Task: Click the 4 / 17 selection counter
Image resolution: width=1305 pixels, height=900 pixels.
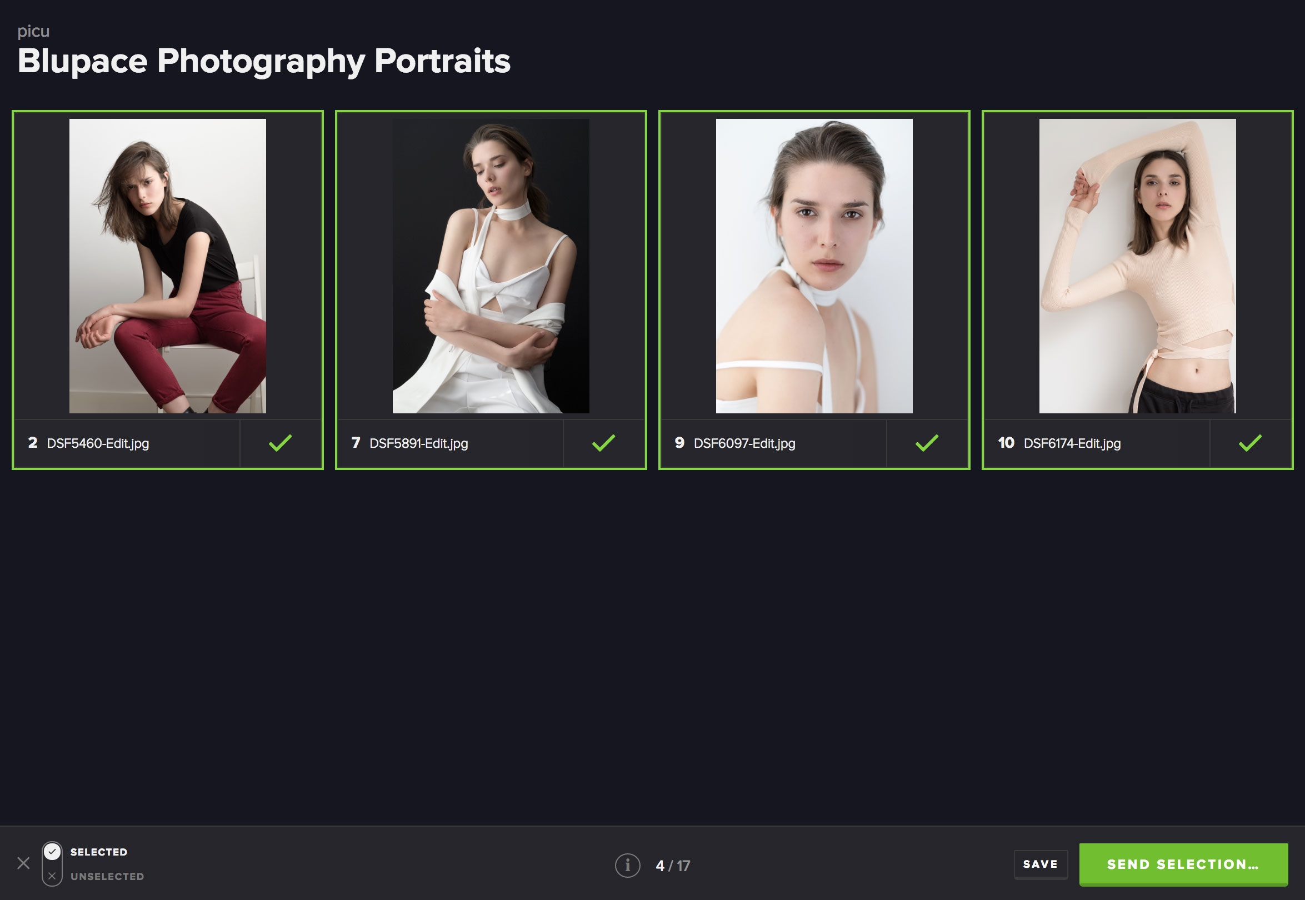Action: coord(673,866)
